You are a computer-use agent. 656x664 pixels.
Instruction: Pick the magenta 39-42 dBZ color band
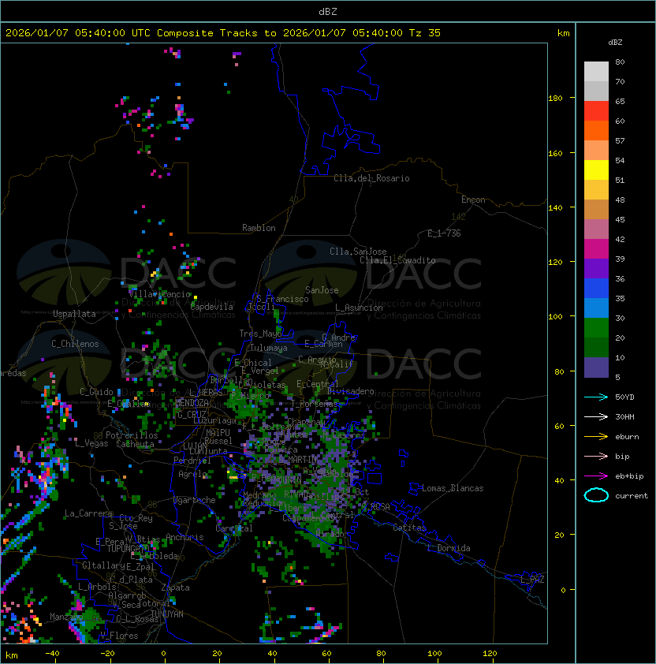[596, 249]
